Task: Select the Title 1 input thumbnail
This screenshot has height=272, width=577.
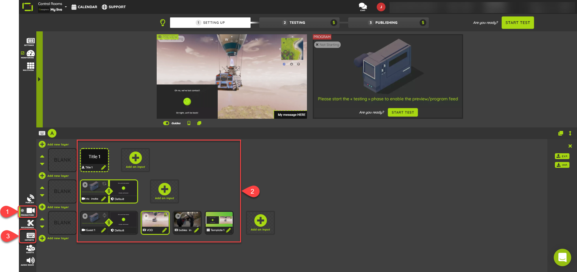Action: (x=94, y=157)
